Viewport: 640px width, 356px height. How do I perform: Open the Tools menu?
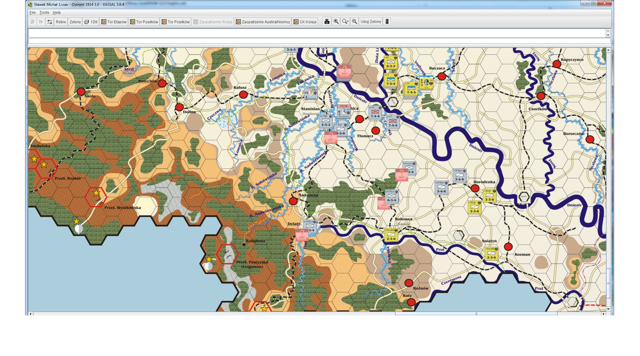(x=44, y=12)
